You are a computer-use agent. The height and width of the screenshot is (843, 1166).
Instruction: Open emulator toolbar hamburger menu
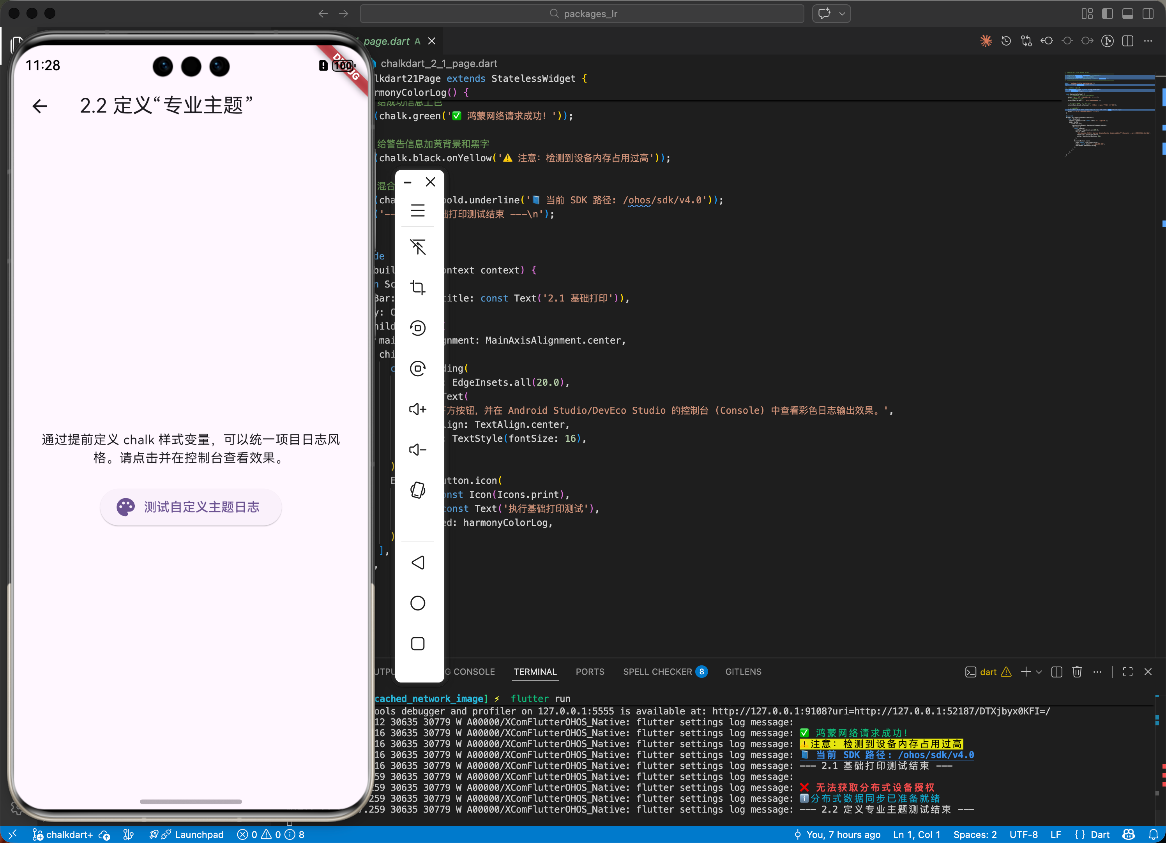[417, 210]
